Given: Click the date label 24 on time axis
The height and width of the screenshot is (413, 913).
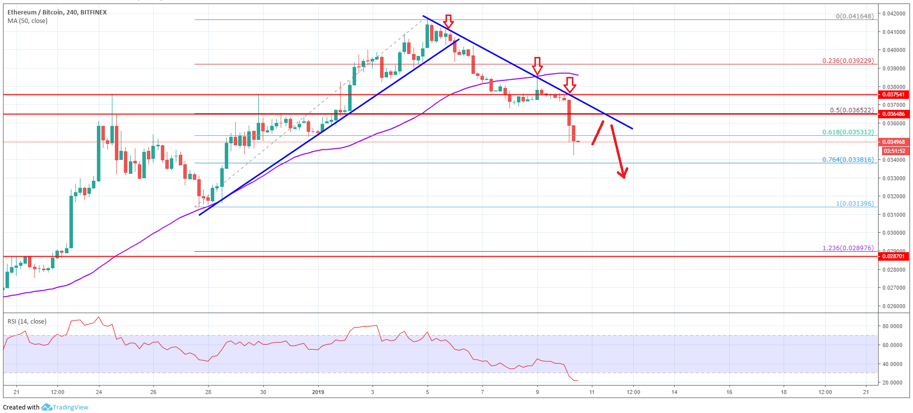Looking at the screenshot, I should [x=99, y=392].
